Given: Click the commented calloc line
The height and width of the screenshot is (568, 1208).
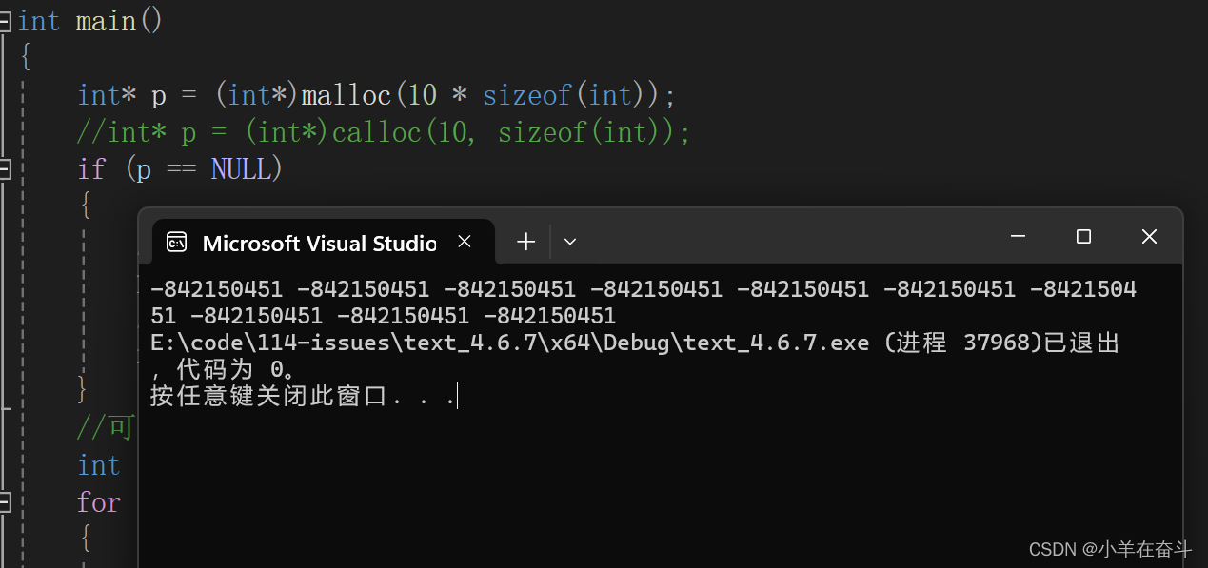Looking at the screenshot, I should 384,132.
